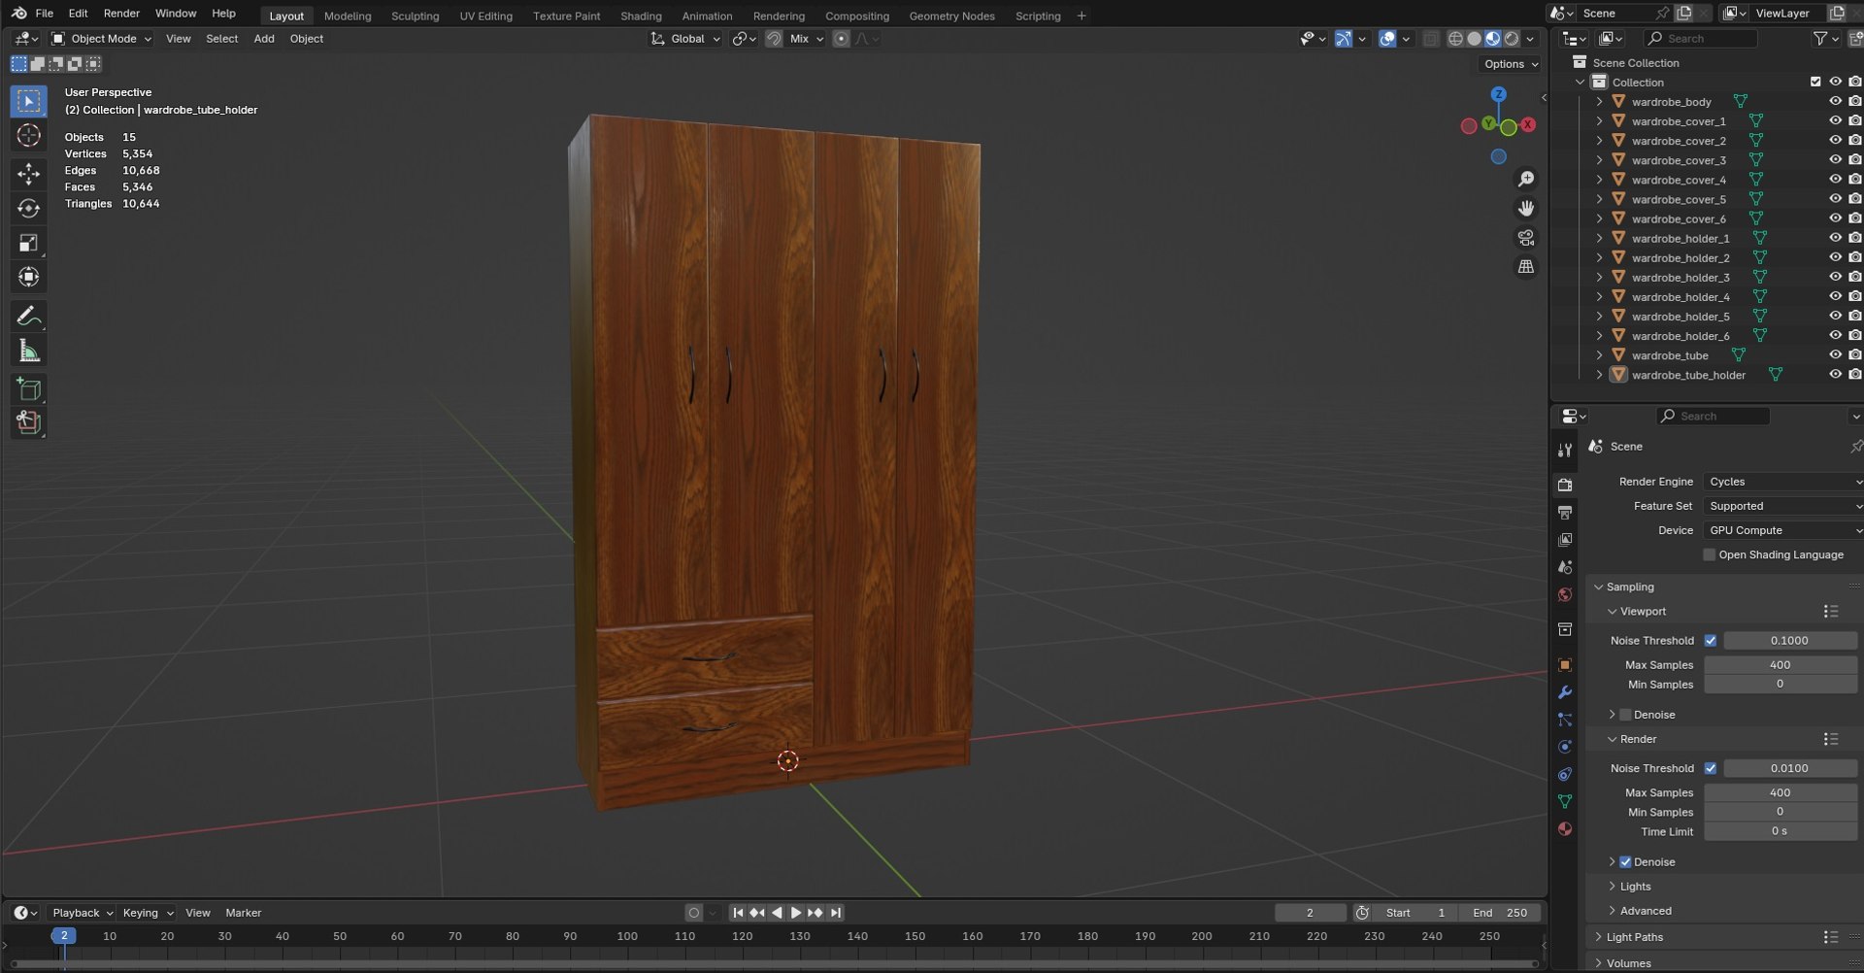This screenshot has width=1864, height=973.
Task: Expand the Light Paths panel
Action: pos(1634,937)
